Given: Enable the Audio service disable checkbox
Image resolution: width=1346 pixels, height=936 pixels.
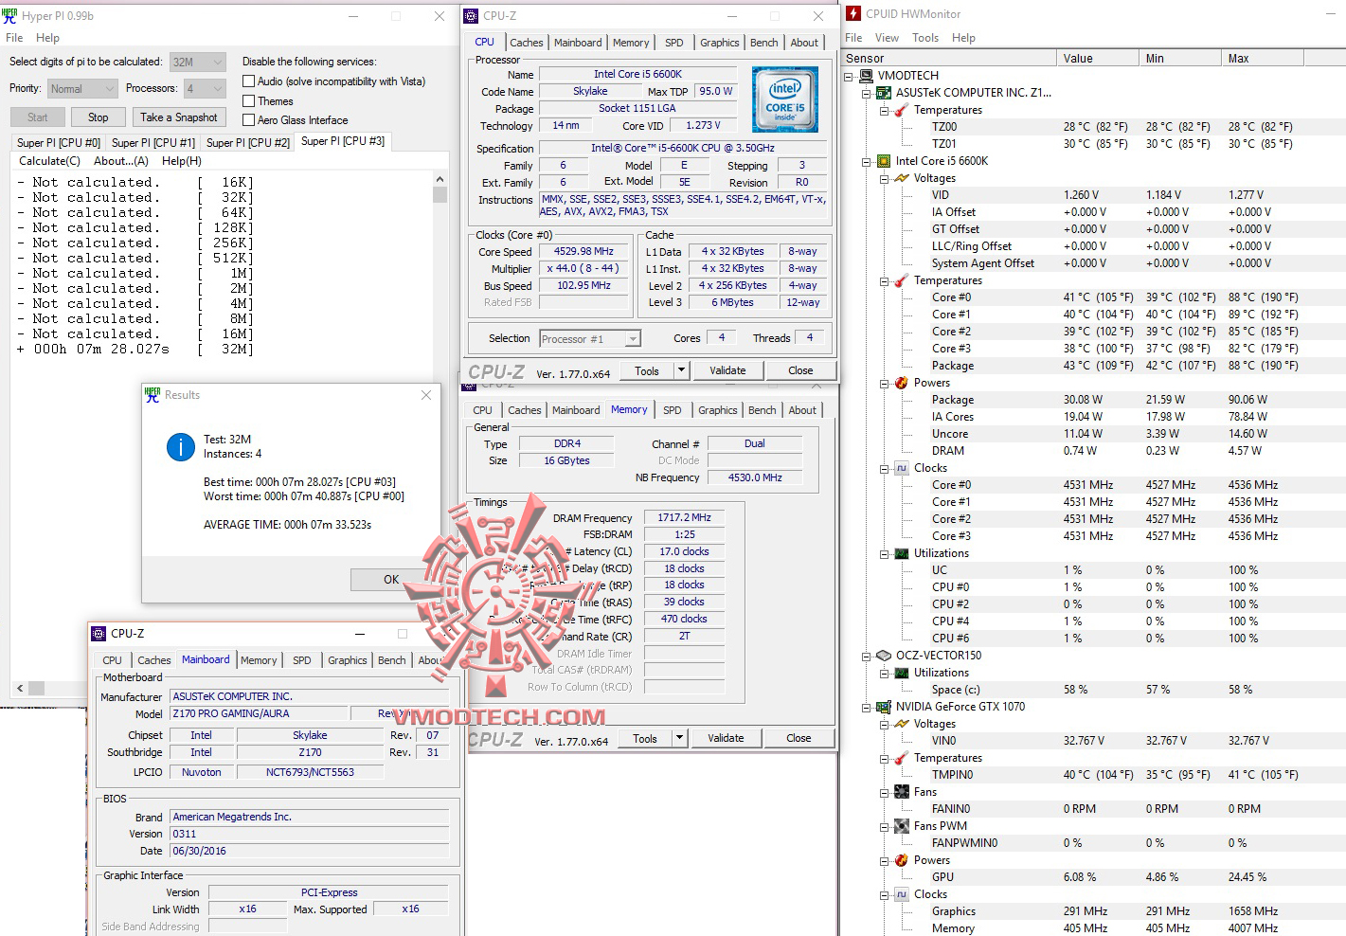Looking at the screenshot, I should point(249,81).
